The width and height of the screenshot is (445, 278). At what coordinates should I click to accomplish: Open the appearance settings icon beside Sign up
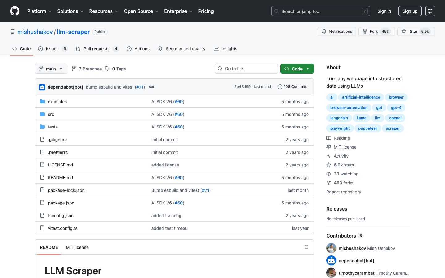430,11
